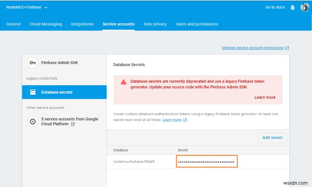Image resolution: width=312 pixels, height=187 pixels.
Task: Go to Users and permissions tab
Action: tap(197, 24)
